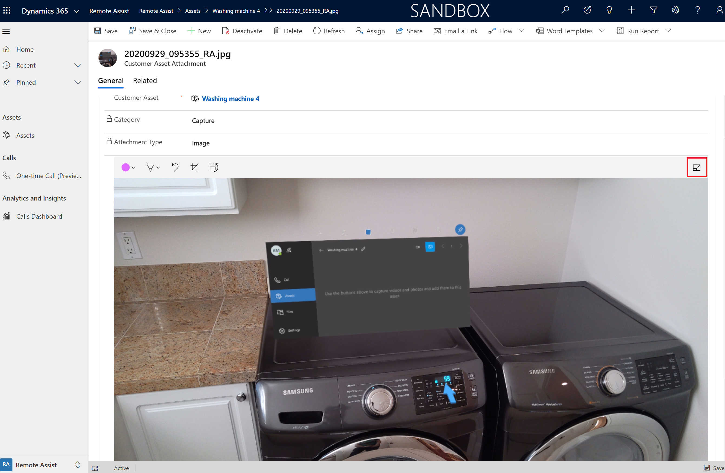Click the filter/funnel icon in toolbar
This screenshot has height=473, width=725.
point(654,11)
